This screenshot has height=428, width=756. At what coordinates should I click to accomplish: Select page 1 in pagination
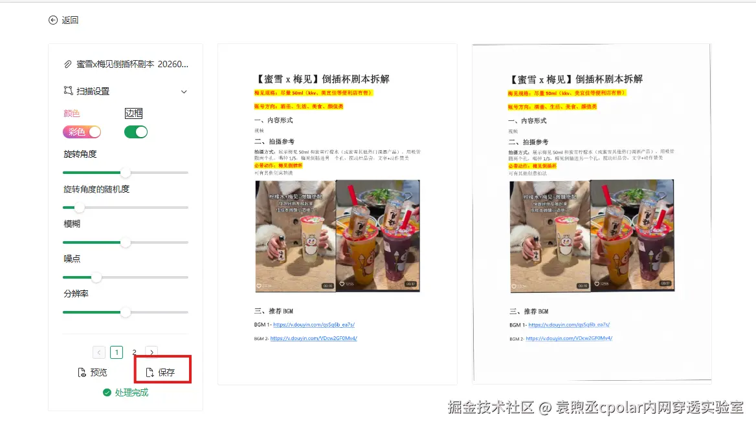coord(117,352)
